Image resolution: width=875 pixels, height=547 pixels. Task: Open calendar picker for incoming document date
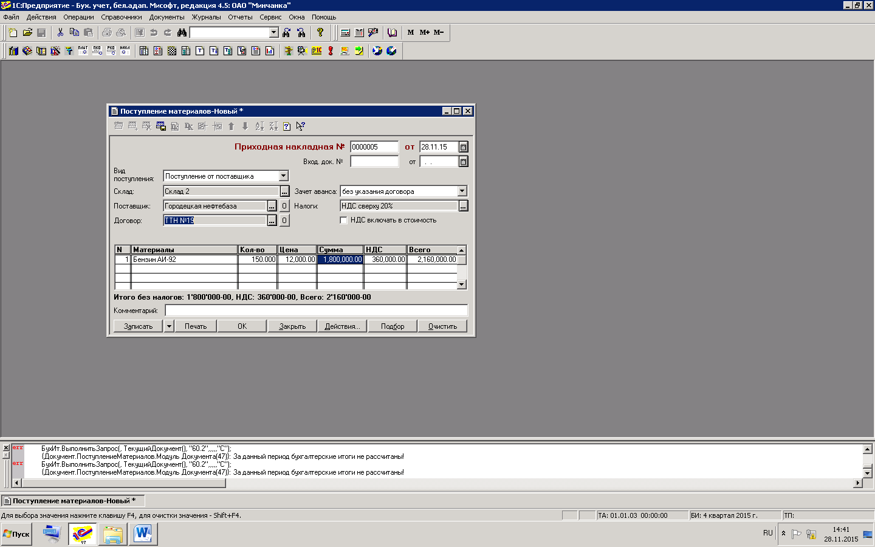tap(464, 162)
